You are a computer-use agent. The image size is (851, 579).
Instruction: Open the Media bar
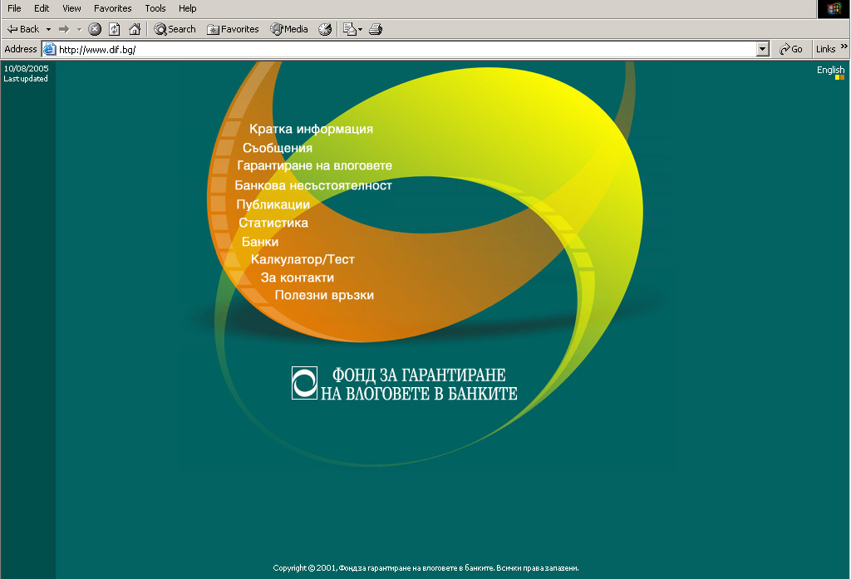(289, 29)
